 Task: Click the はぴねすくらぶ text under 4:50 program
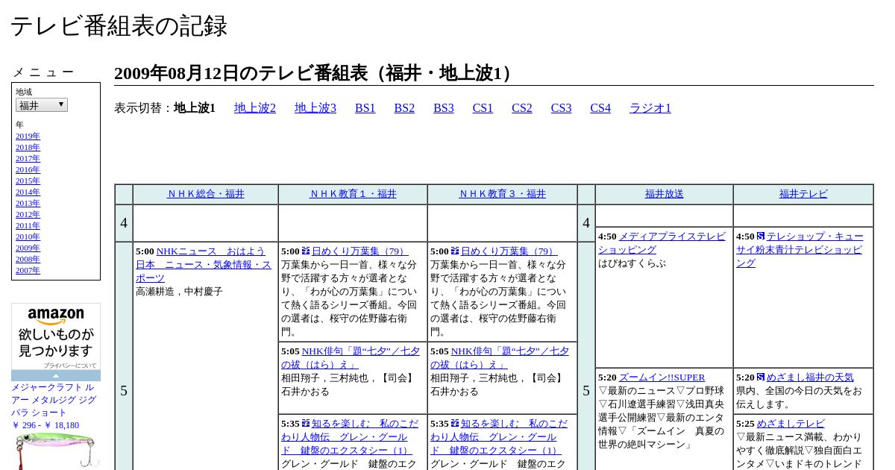(632, 263)
